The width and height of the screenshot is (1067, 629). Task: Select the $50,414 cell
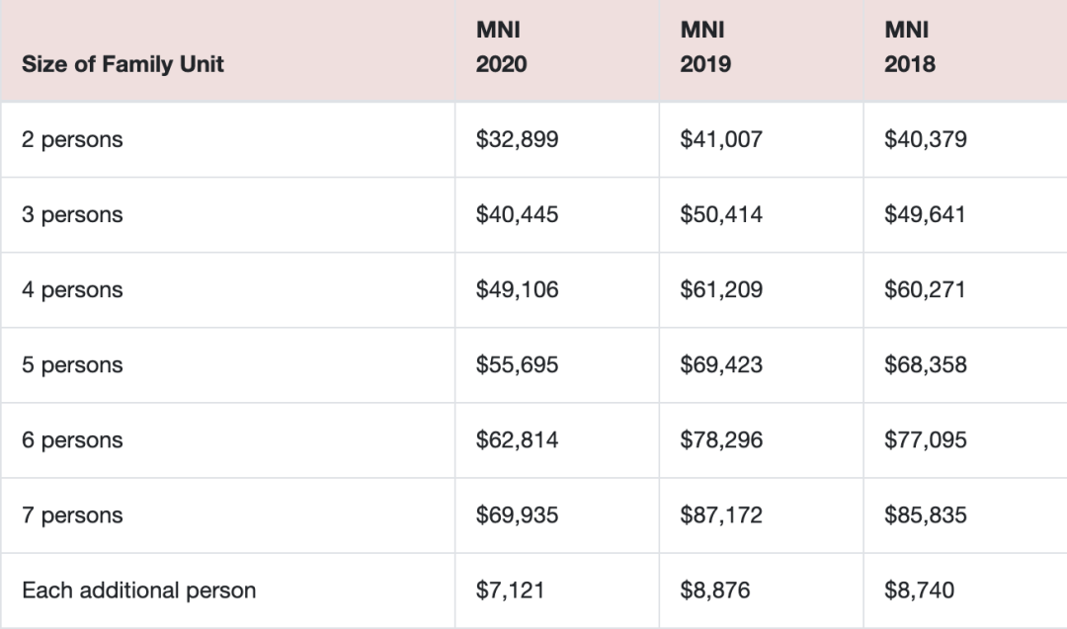721,215
